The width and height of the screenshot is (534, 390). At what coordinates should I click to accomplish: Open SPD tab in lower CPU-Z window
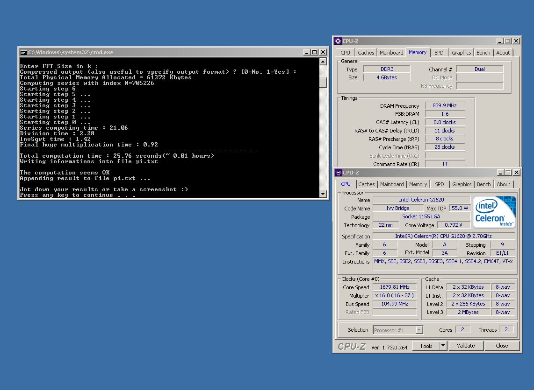(x=440, y=184)
